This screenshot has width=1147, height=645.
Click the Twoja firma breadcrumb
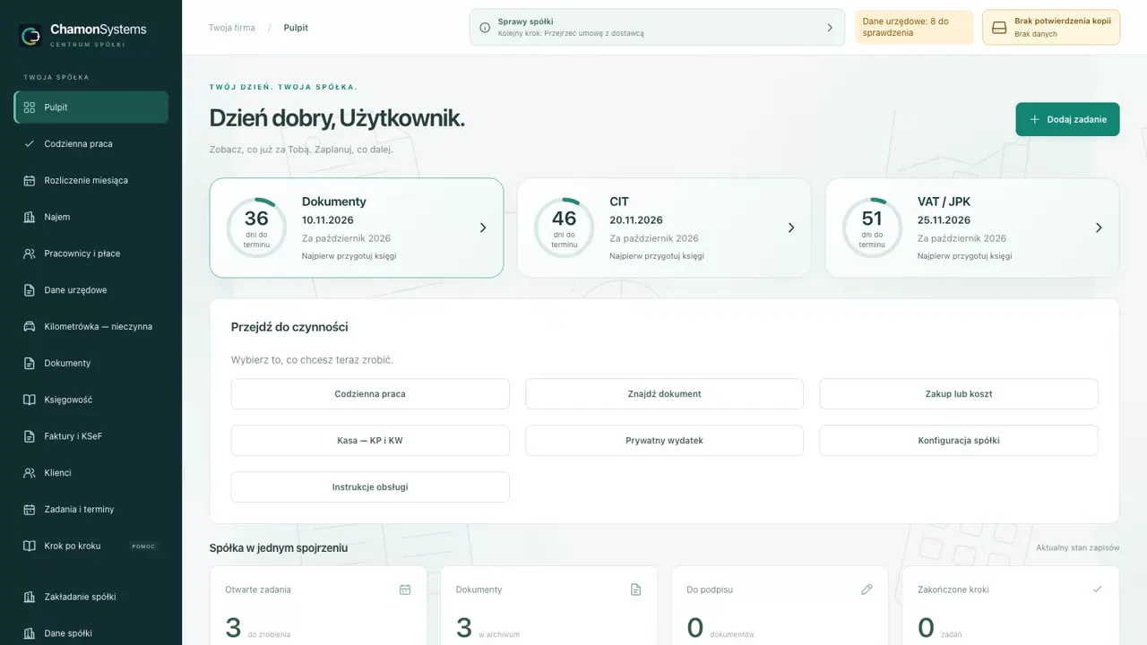(232, 28)
